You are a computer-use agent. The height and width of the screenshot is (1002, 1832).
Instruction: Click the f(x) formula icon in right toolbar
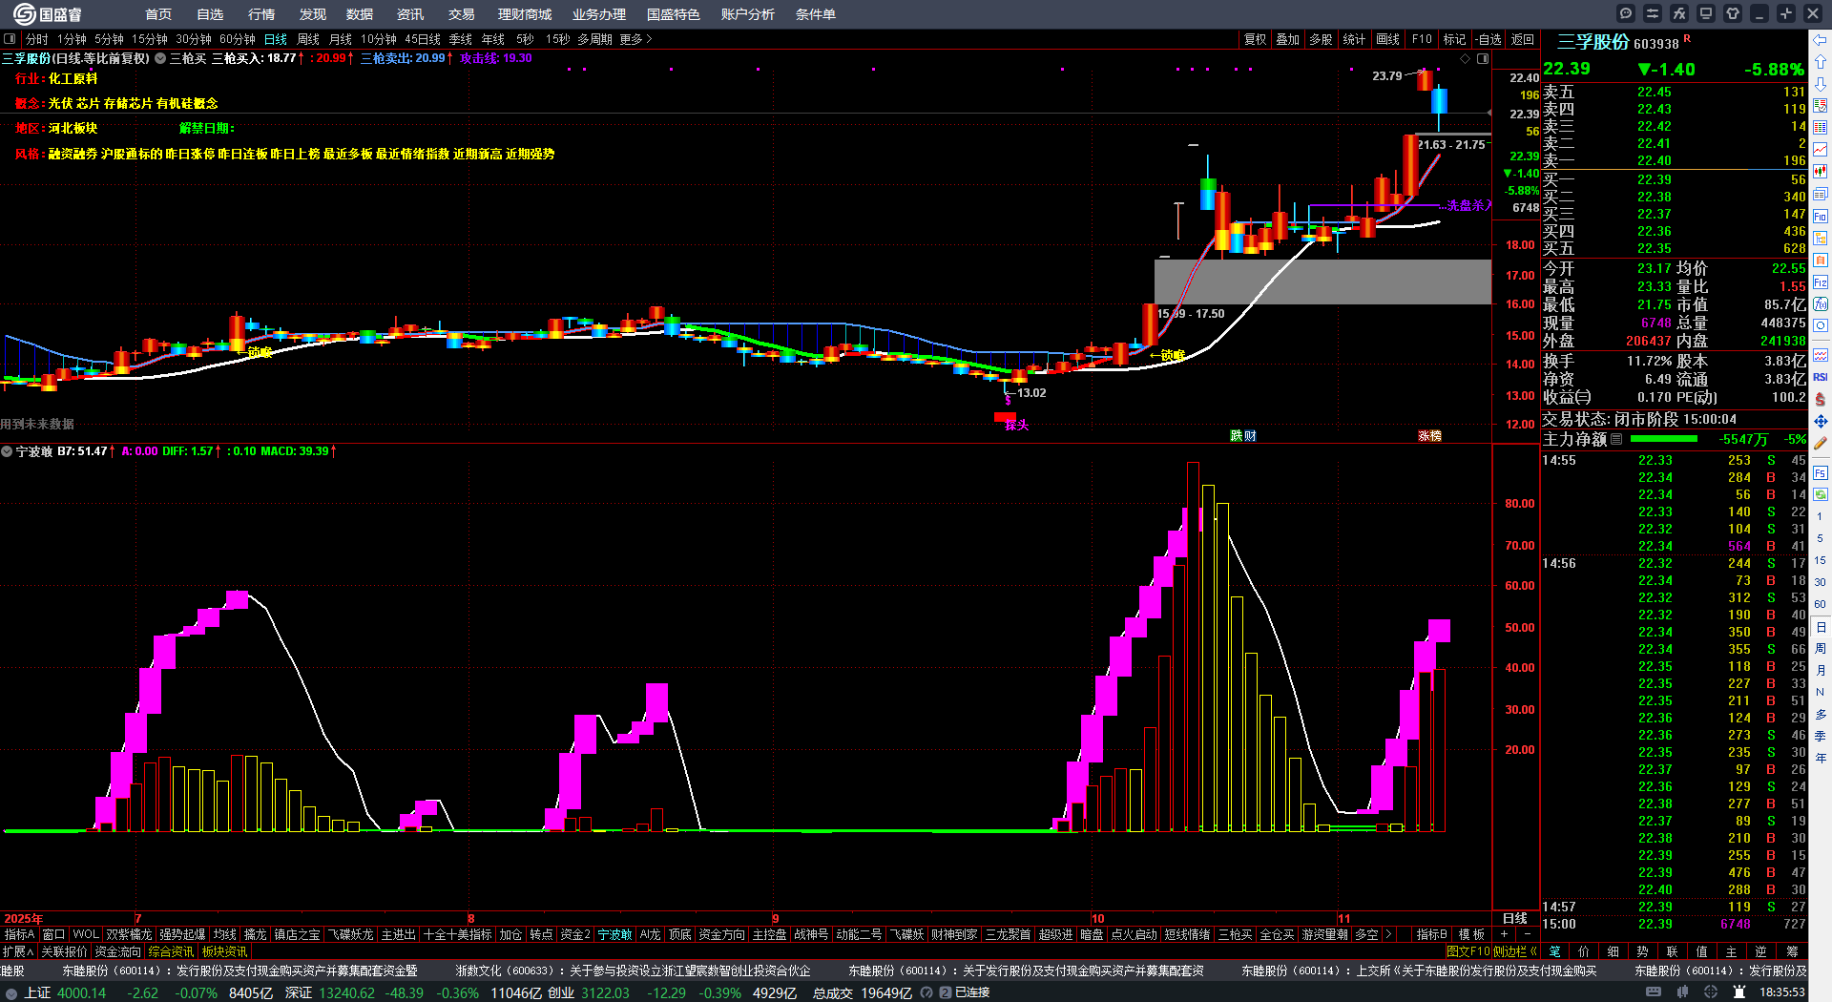[x=1821, y=304]
